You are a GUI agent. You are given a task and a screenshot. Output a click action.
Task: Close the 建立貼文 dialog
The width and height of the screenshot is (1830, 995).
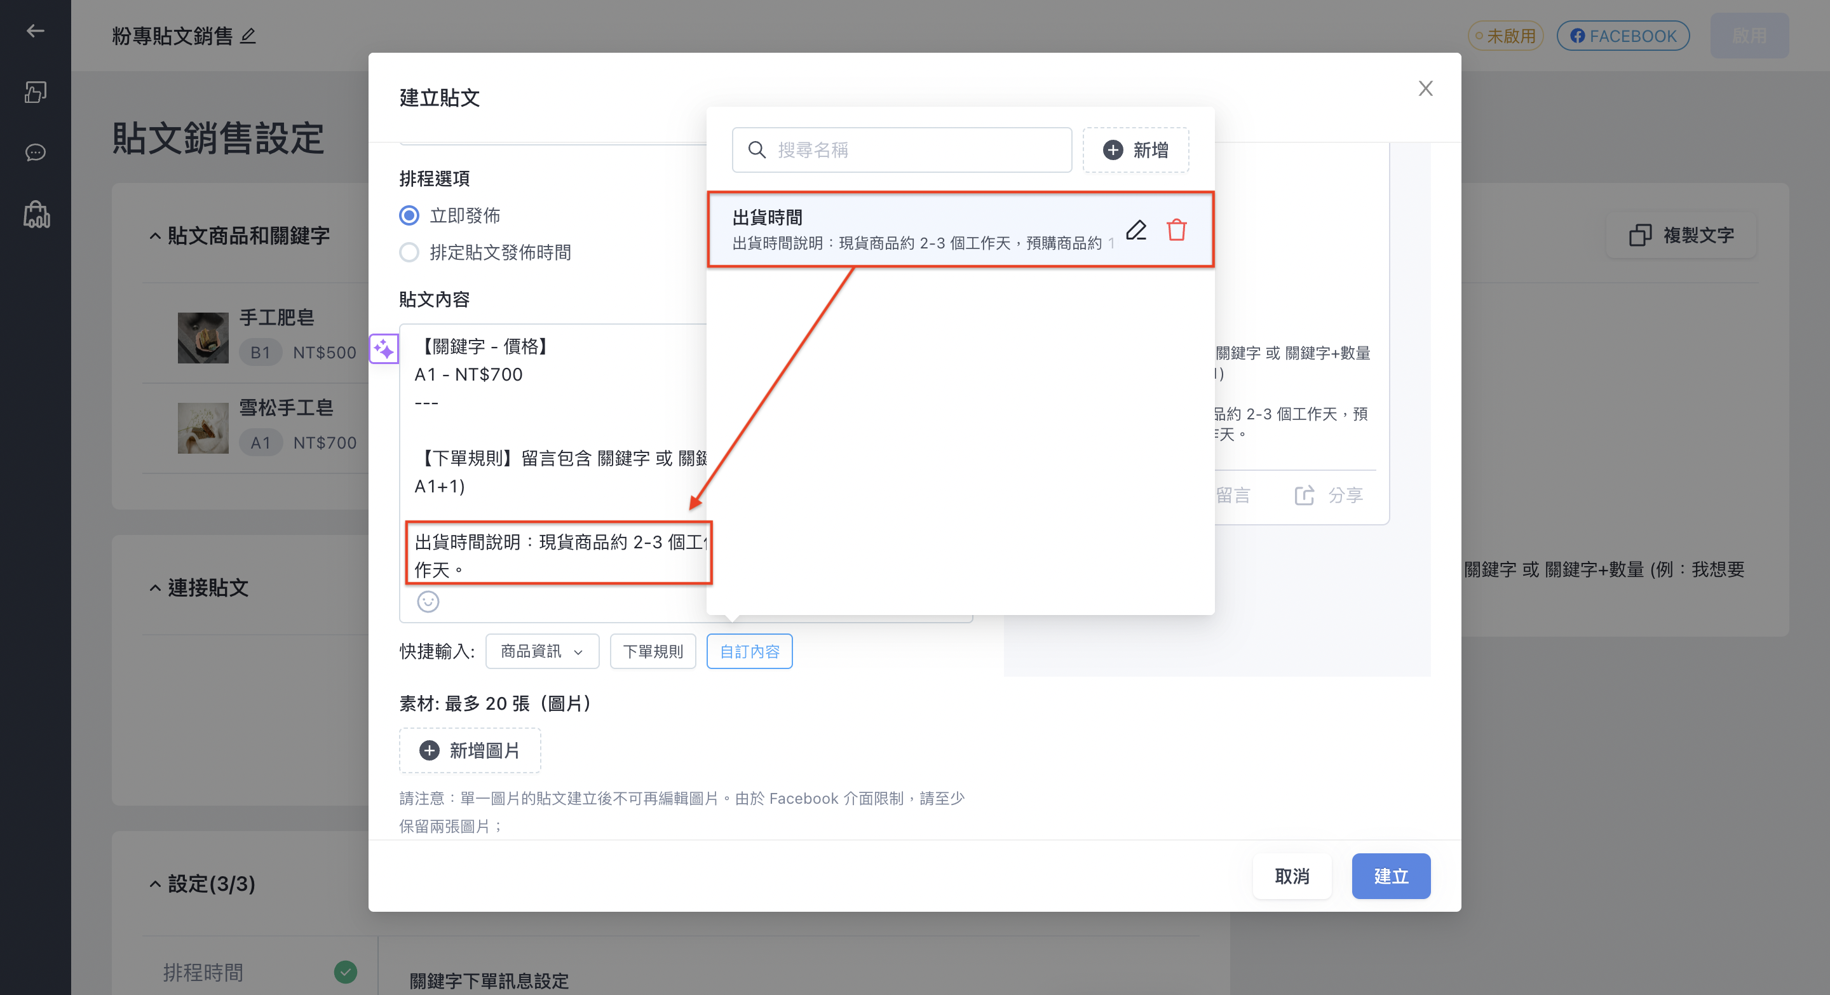pyautogui.click(x=1425, y=88)
